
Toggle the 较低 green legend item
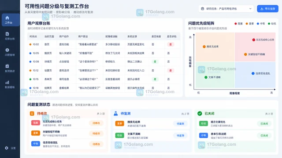point(272,24)
